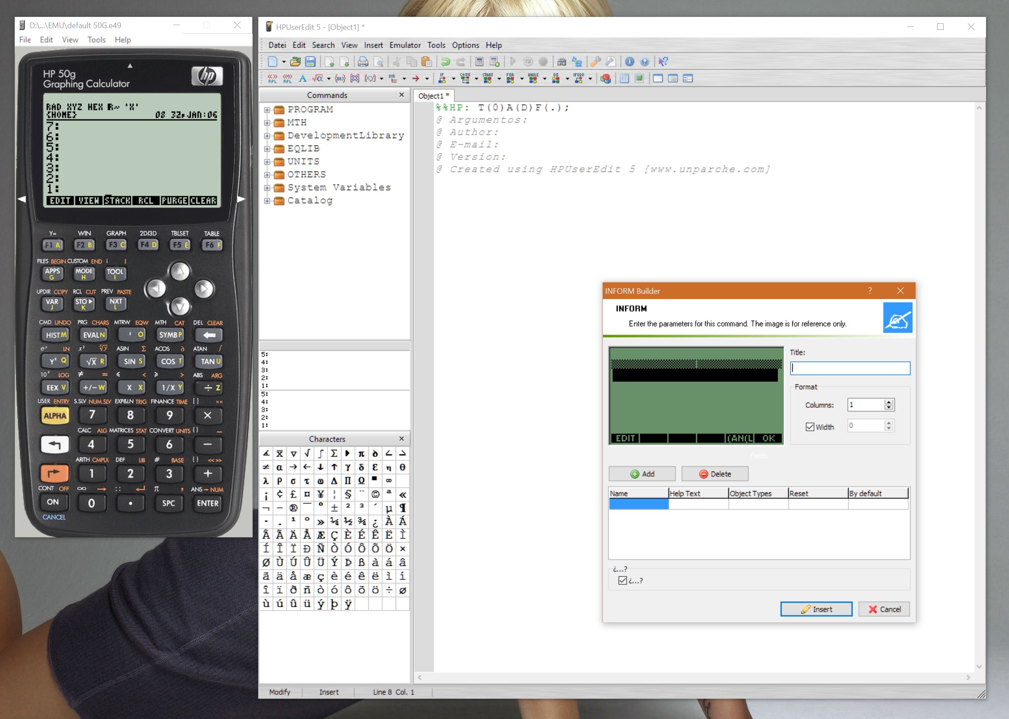Open the Search menu in HPUserEdit
The height and width of the screenshot is (719, 1009).
tap(323, 45)
